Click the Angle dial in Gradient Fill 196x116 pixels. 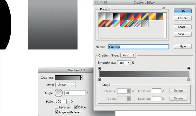pyautogui.click(x=59, y=93)
